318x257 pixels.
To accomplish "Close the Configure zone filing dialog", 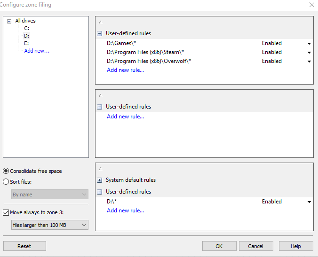I will [311, 5].
